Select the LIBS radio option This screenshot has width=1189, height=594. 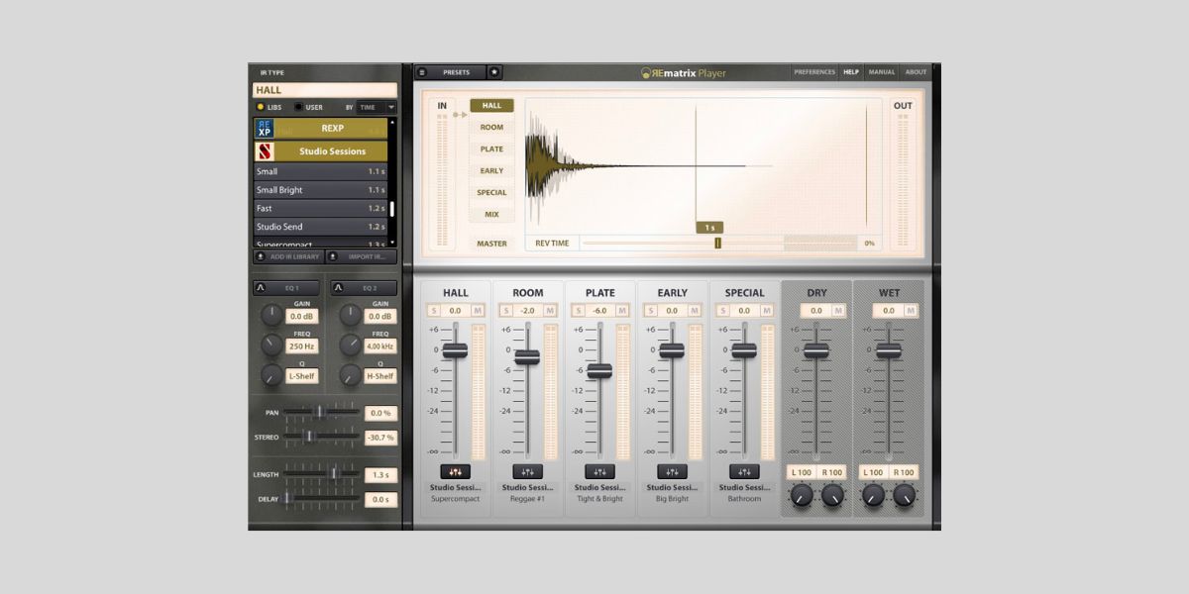click(x=261, y=107)
